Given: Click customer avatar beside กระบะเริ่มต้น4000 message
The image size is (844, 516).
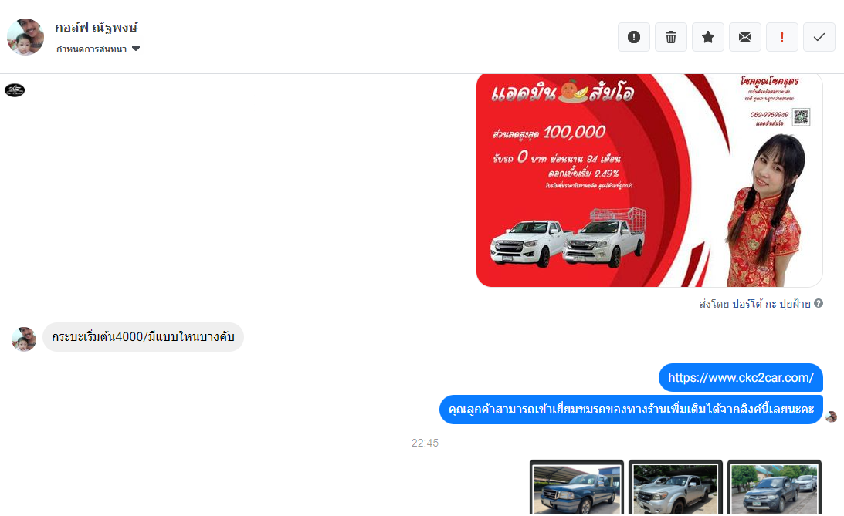Looking at the screenshot, I should click(24, 339).
